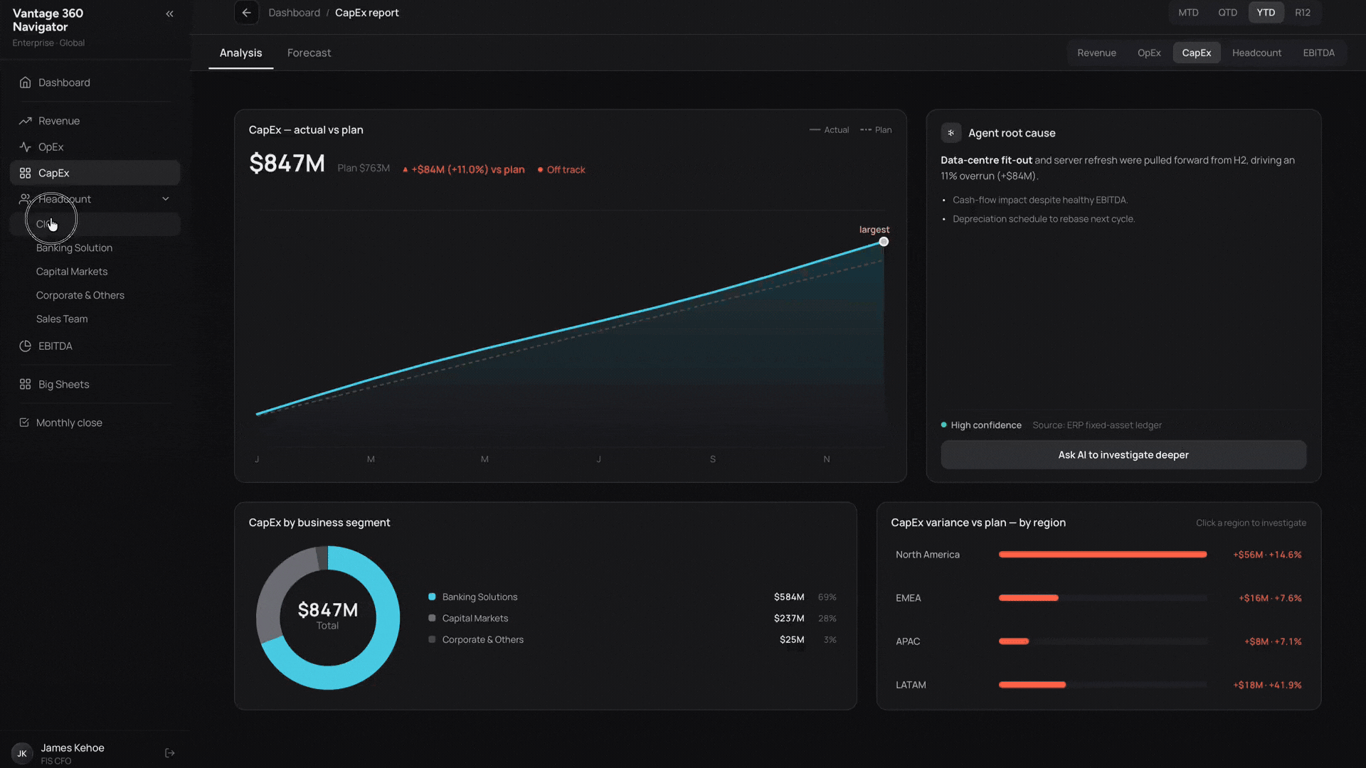
Task: Click the $25M Corporate & Others value
Action: (792, 640)
